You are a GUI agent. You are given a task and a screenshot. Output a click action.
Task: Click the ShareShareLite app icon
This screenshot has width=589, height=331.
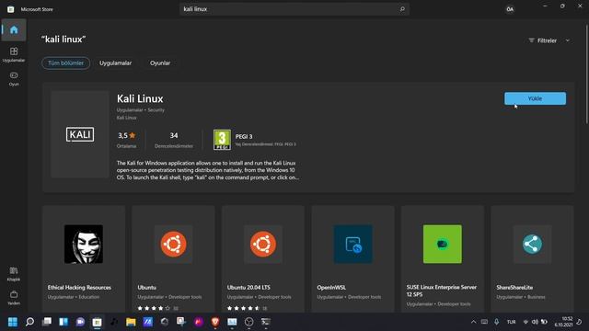(532, 244)
